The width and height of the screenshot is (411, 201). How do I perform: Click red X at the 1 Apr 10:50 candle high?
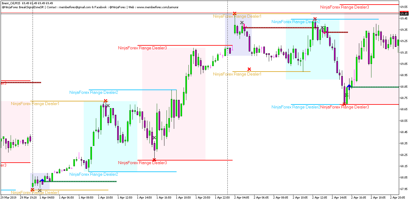tap(105, 101)
